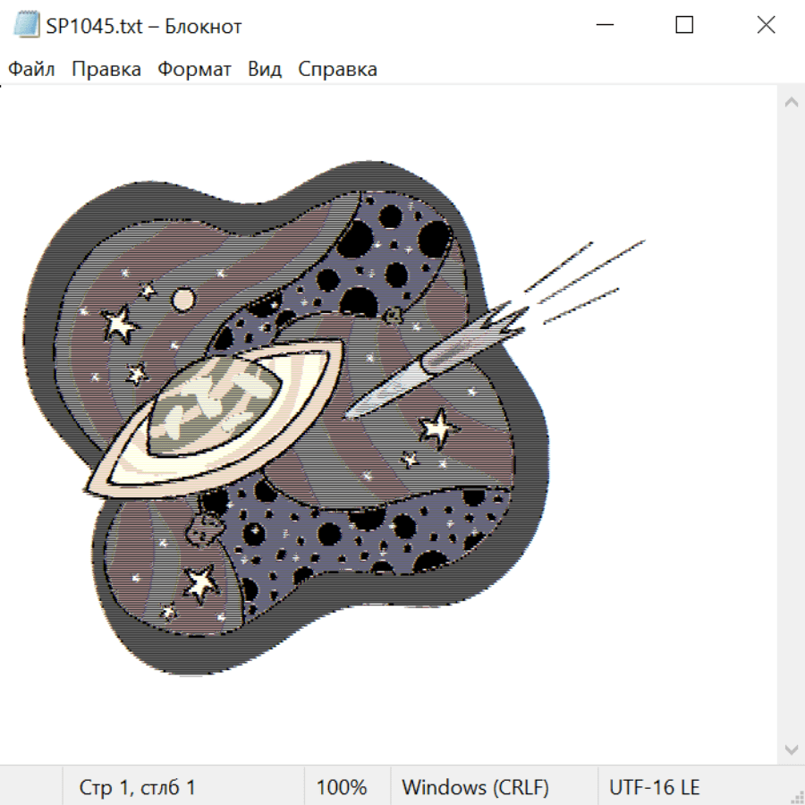Minimize the Notepad window
Viewport: 805px width, 805px height.
[x=604, y=26]
